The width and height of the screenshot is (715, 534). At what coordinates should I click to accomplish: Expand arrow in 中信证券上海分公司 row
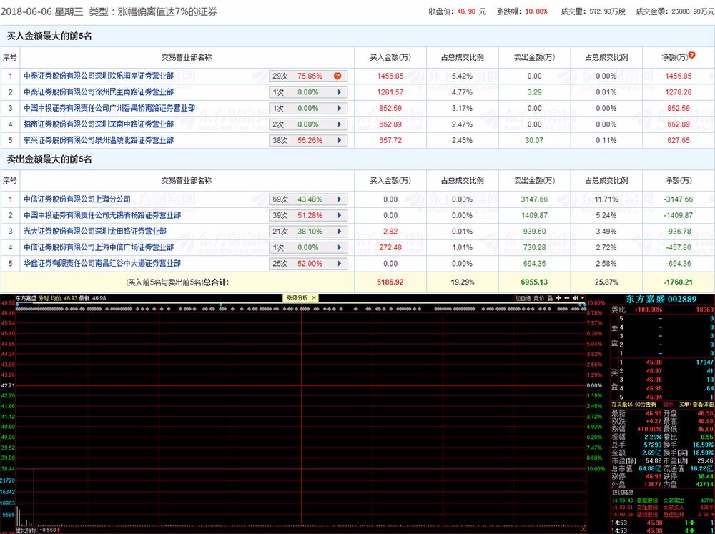coord(340,199)
